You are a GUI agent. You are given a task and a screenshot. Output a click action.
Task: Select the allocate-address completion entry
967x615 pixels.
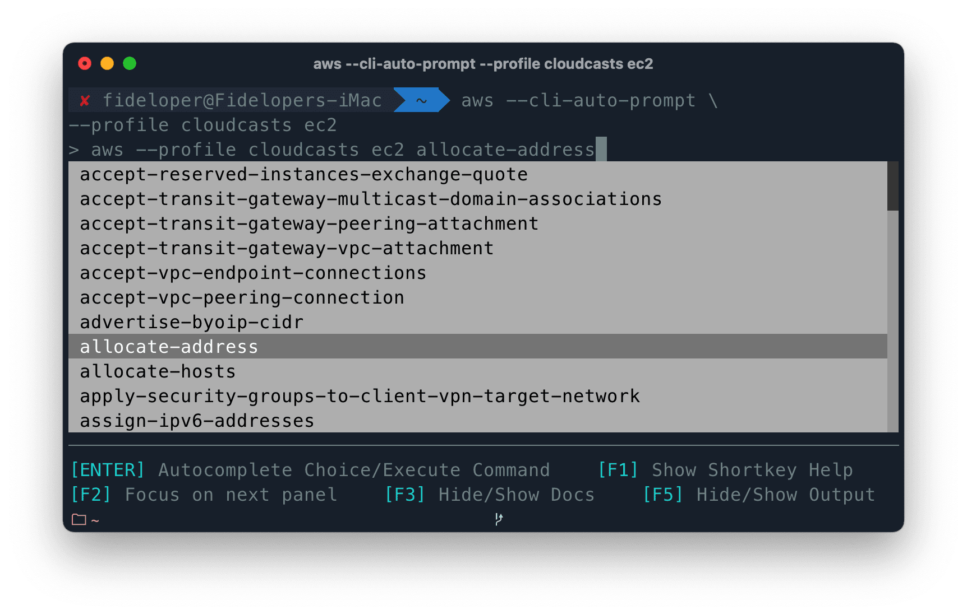pyautogui.click(x=168, y=346)
